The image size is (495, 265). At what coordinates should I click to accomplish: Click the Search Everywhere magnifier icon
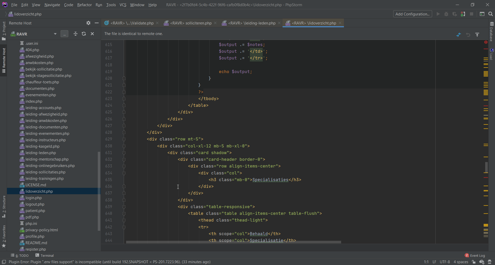pyautogui.click(x=491, y=14)
